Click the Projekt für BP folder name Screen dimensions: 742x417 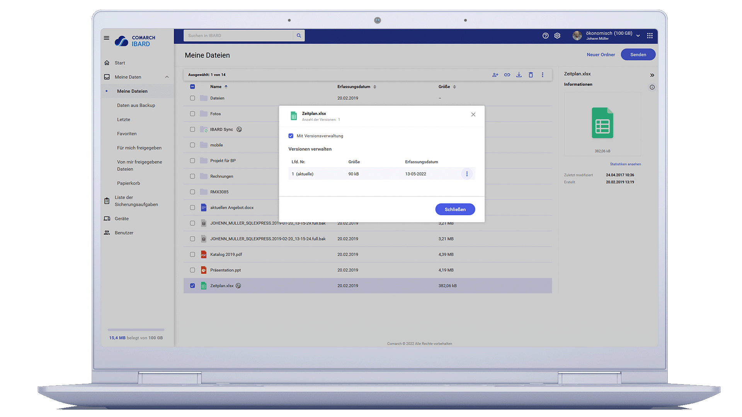coord(223,161)
